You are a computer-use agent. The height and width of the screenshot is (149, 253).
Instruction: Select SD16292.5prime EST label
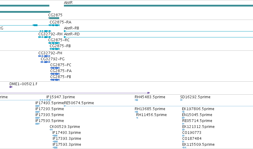click(x=195, y=97)
